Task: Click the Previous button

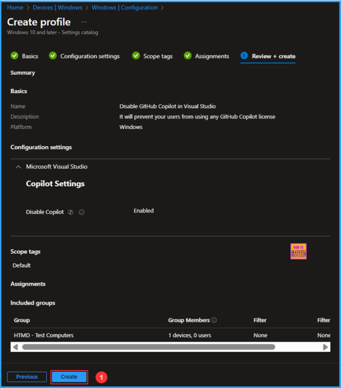Action: [27, 377]
